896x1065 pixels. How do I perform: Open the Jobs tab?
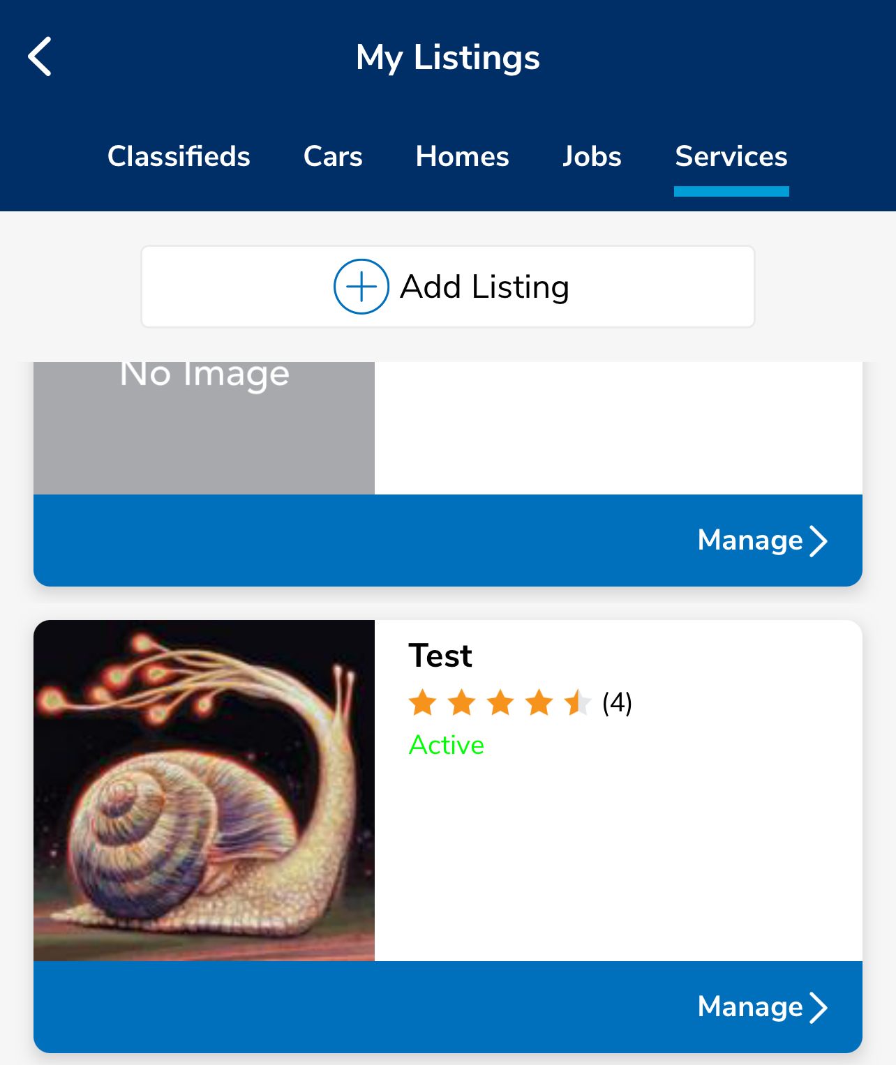click(592, 157)
